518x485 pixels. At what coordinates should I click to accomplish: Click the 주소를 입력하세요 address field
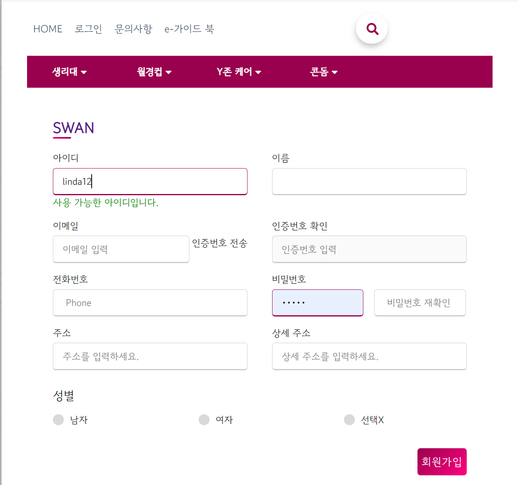pos(150,356)
